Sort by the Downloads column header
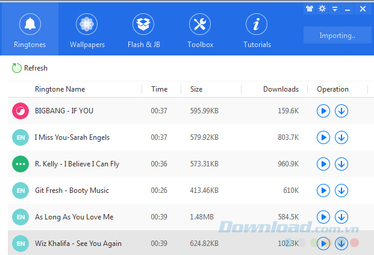This screenshot has height=255, width=374. pyautogui.click(x=281, y=89)
